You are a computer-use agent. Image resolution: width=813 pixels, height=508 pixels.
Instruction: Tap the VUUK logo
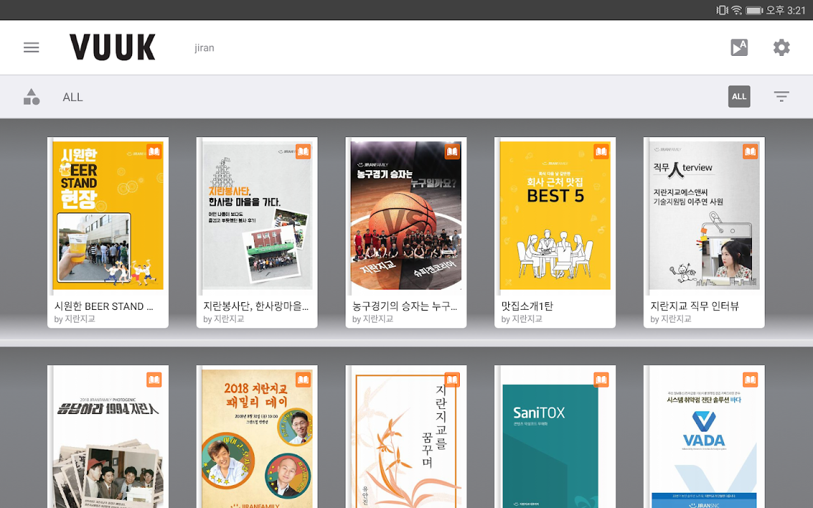coord(112,48)
